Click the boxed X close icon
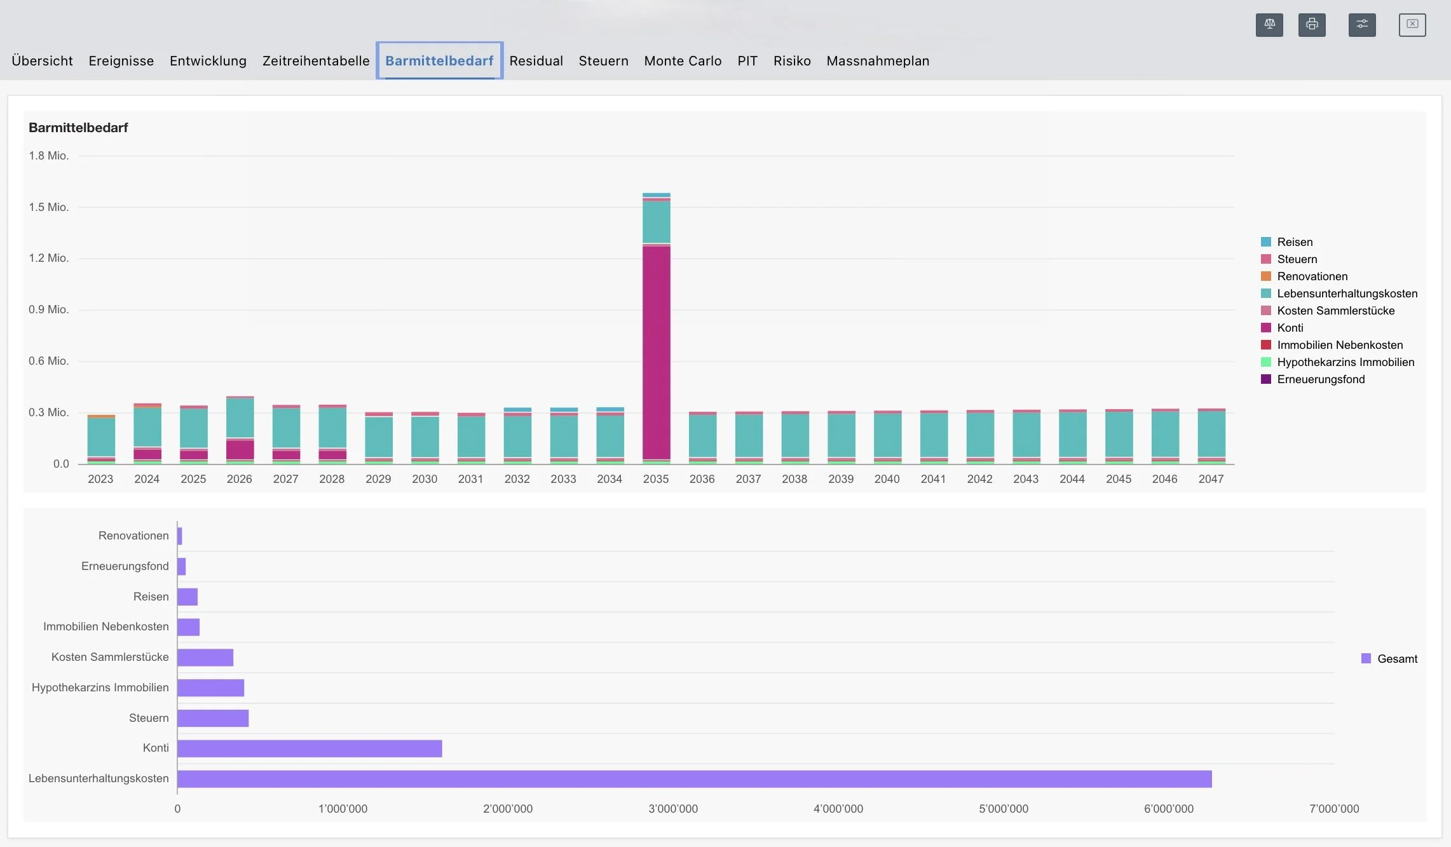Viewport: 1451px width, 847px height. pos(1412,25)
